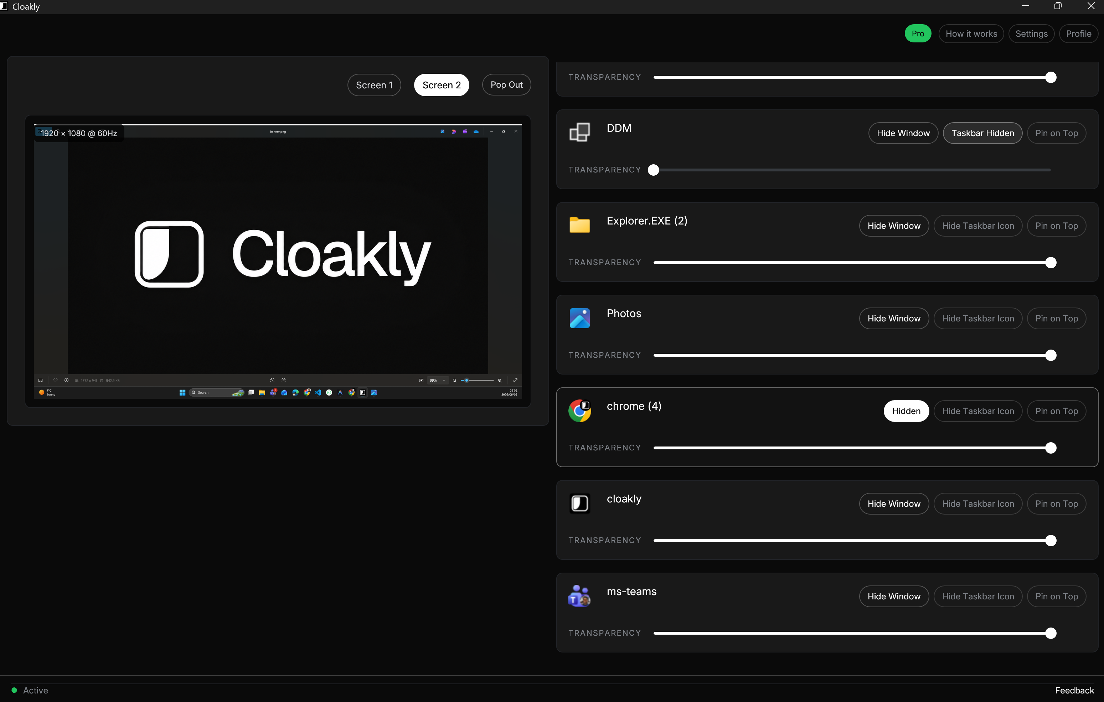Image resolution: width=1104 pixels, height=702 pixels.
Task: Click the Photos app icon
Action: click(x=579, y=318)
